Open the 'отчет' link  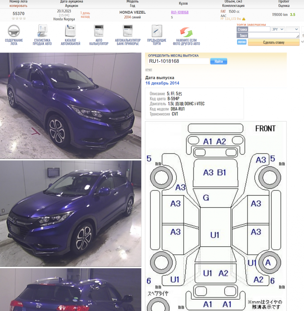click(149, 70)
